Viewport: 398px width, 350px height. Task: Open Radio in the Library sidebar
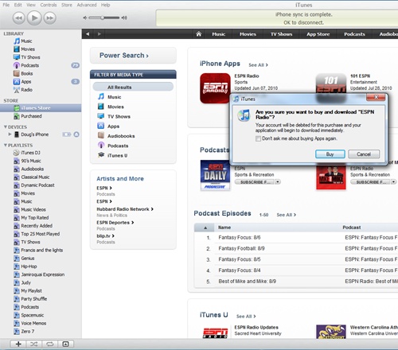[27, 90]
